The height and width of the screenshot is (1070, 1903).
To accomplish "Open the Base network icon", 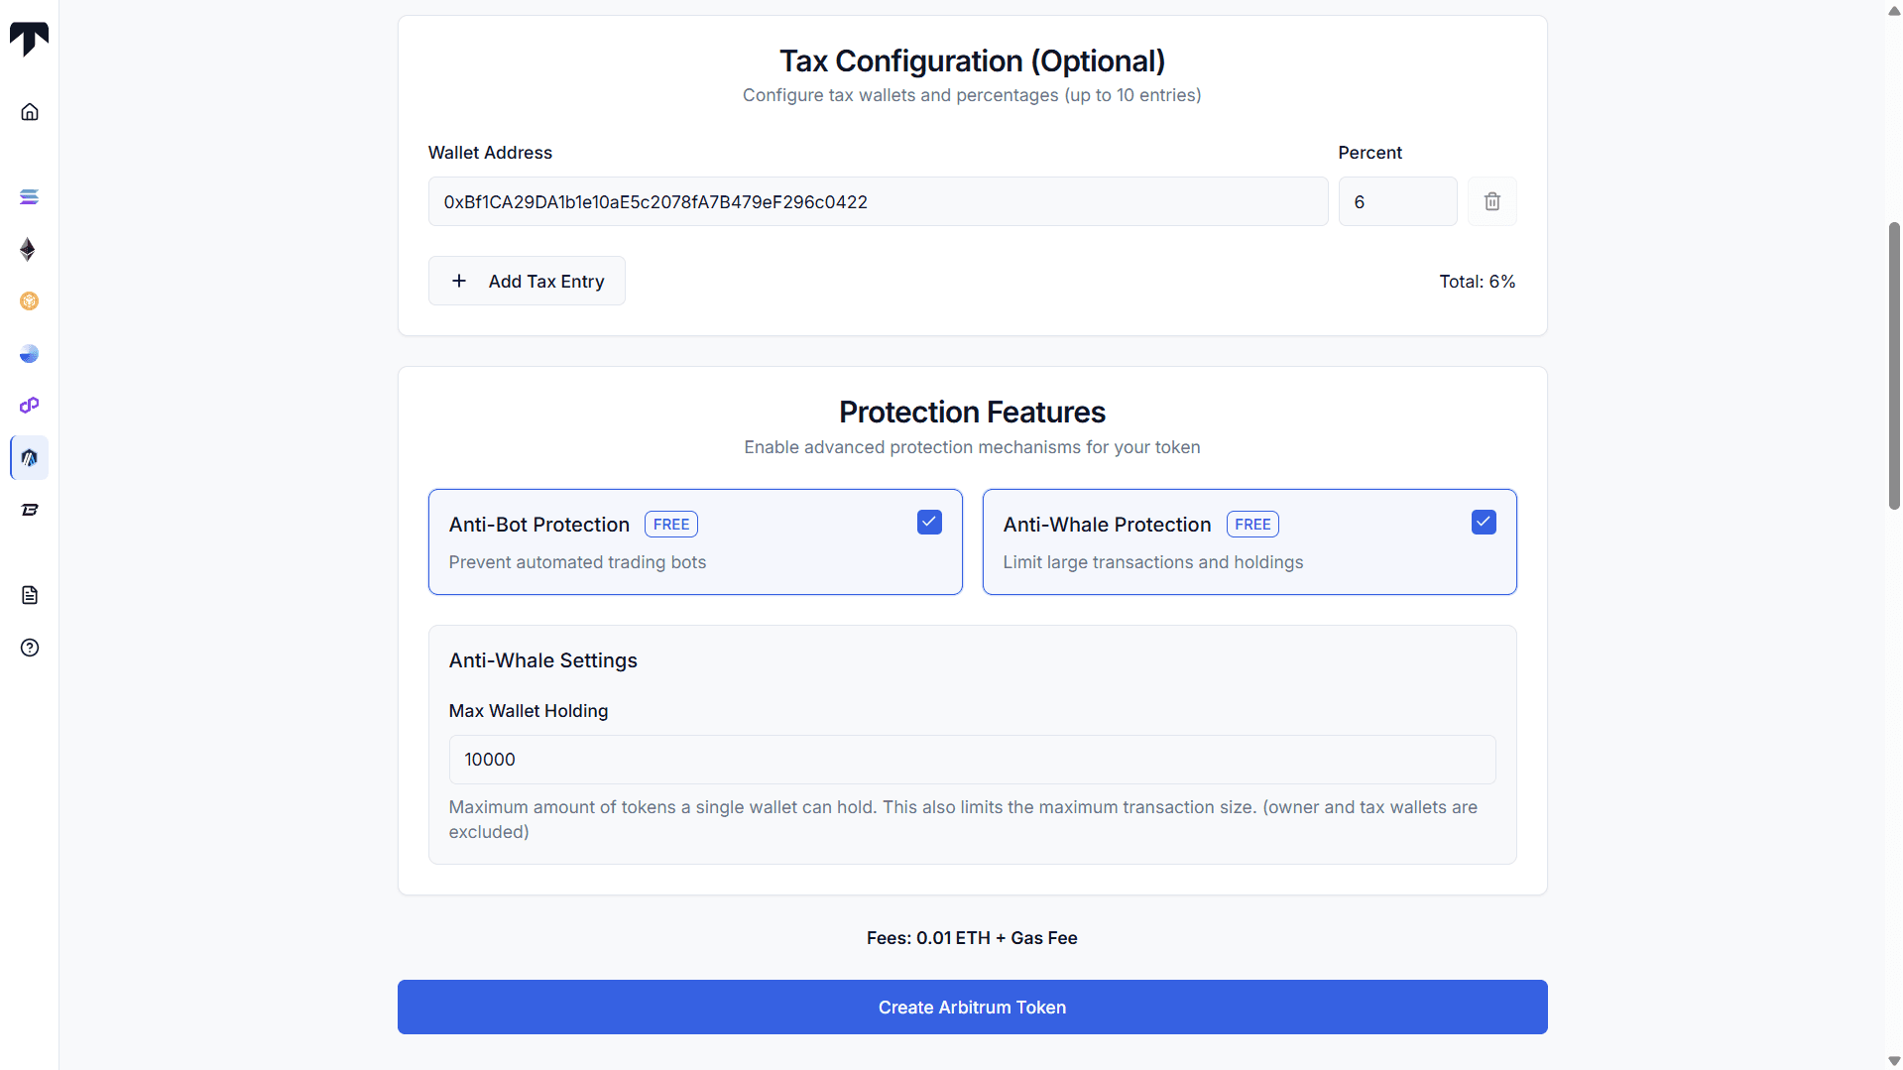I will tap(30, 354).
